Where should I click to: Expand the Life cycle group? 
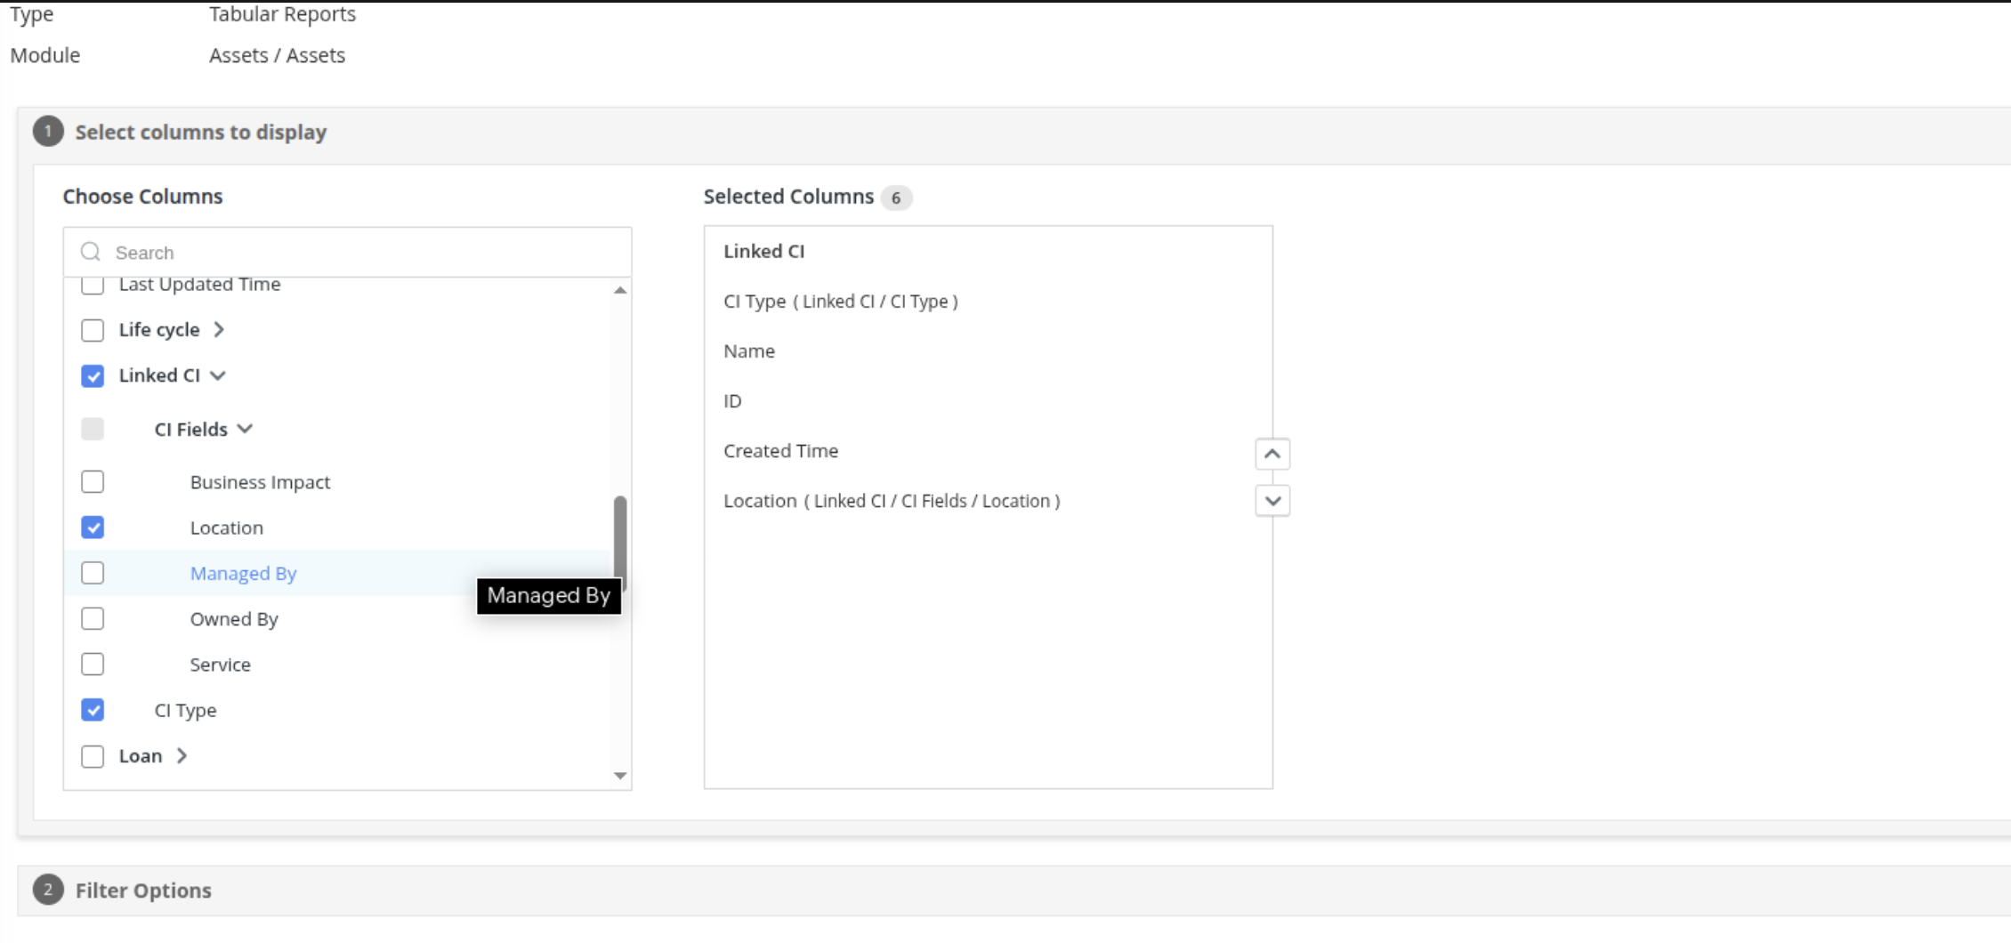219,330
